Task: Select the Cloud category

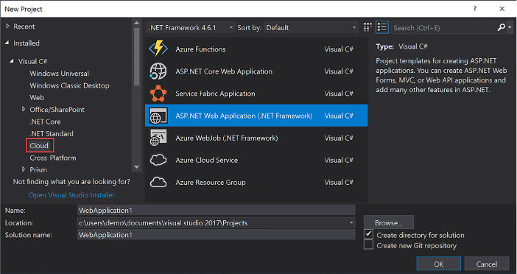Action: click(x=39, y=146)
